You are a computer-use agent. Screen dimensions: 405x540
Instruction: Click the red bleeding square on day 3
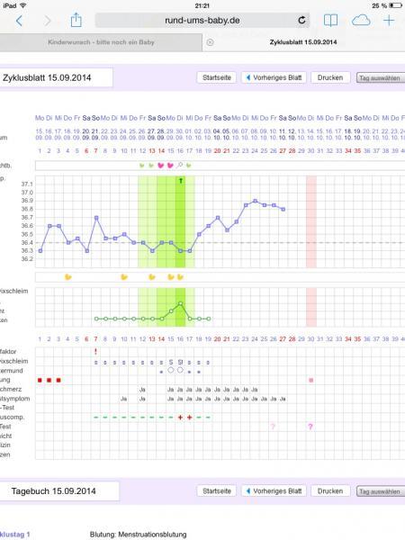(58, 380)
